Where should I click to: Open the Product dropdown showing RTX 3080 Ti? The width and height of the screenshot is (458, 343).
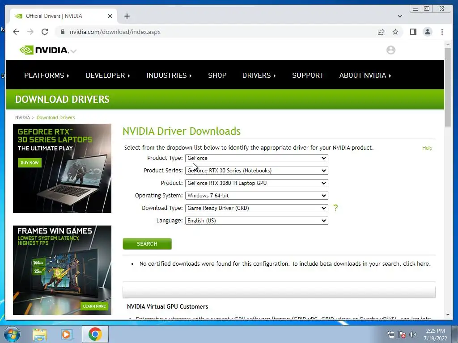(256, 183)
